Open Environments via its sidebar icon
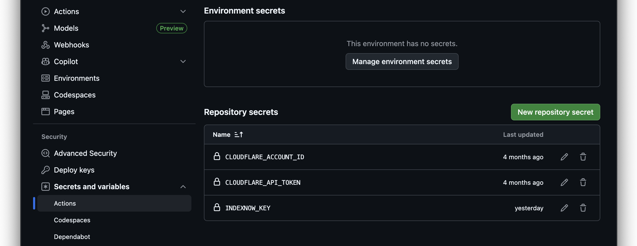The width and height of the screenshot is (637, 246). [x=45, y=78]
